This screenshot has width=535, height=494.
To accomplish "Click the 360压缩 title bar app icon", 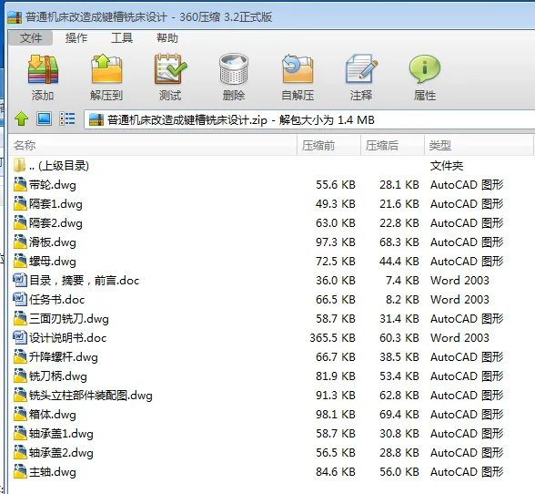I will (15, 17).
